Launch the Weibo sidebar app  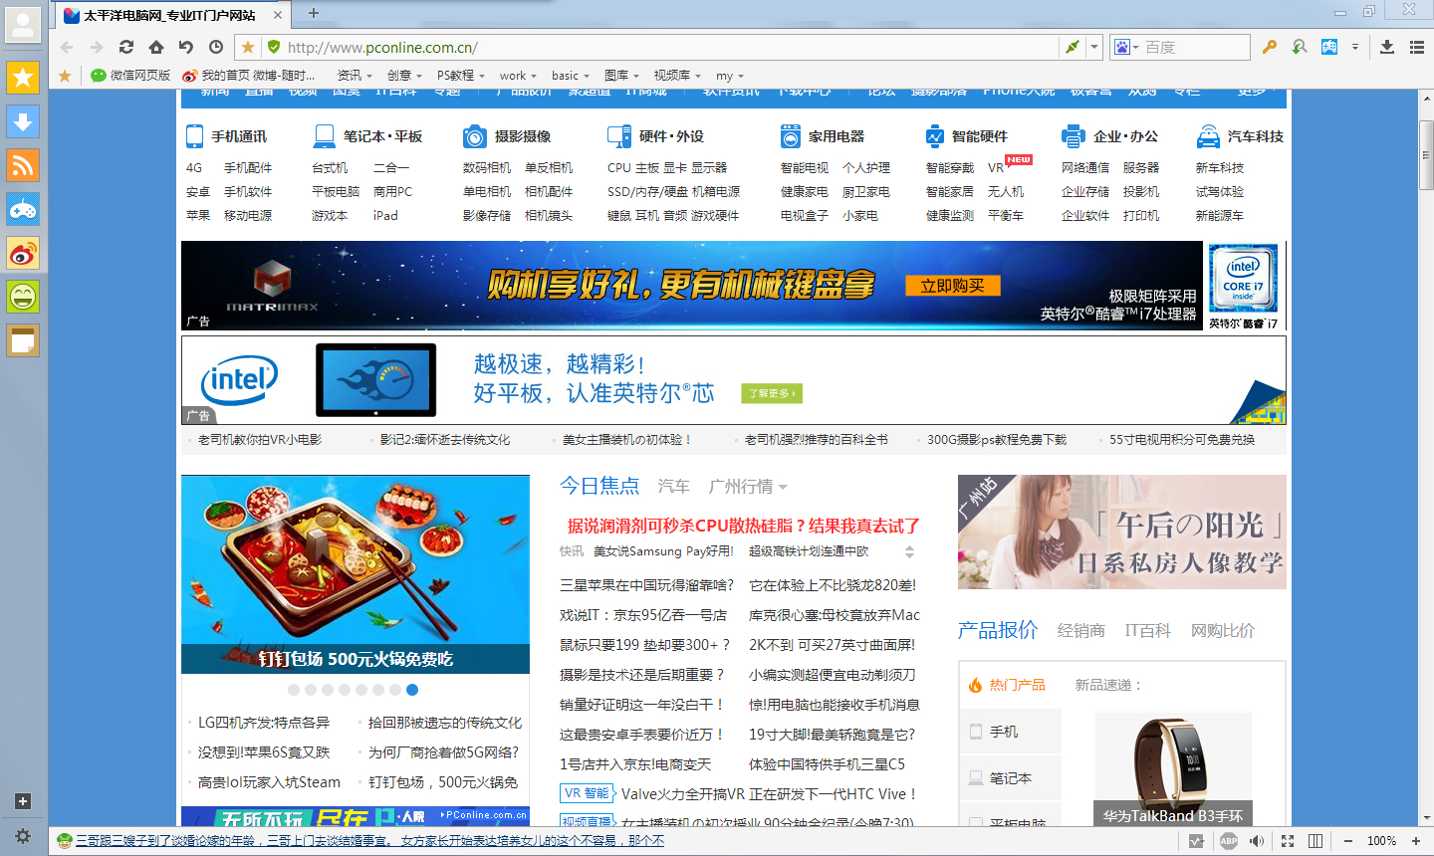coord(23,253)
